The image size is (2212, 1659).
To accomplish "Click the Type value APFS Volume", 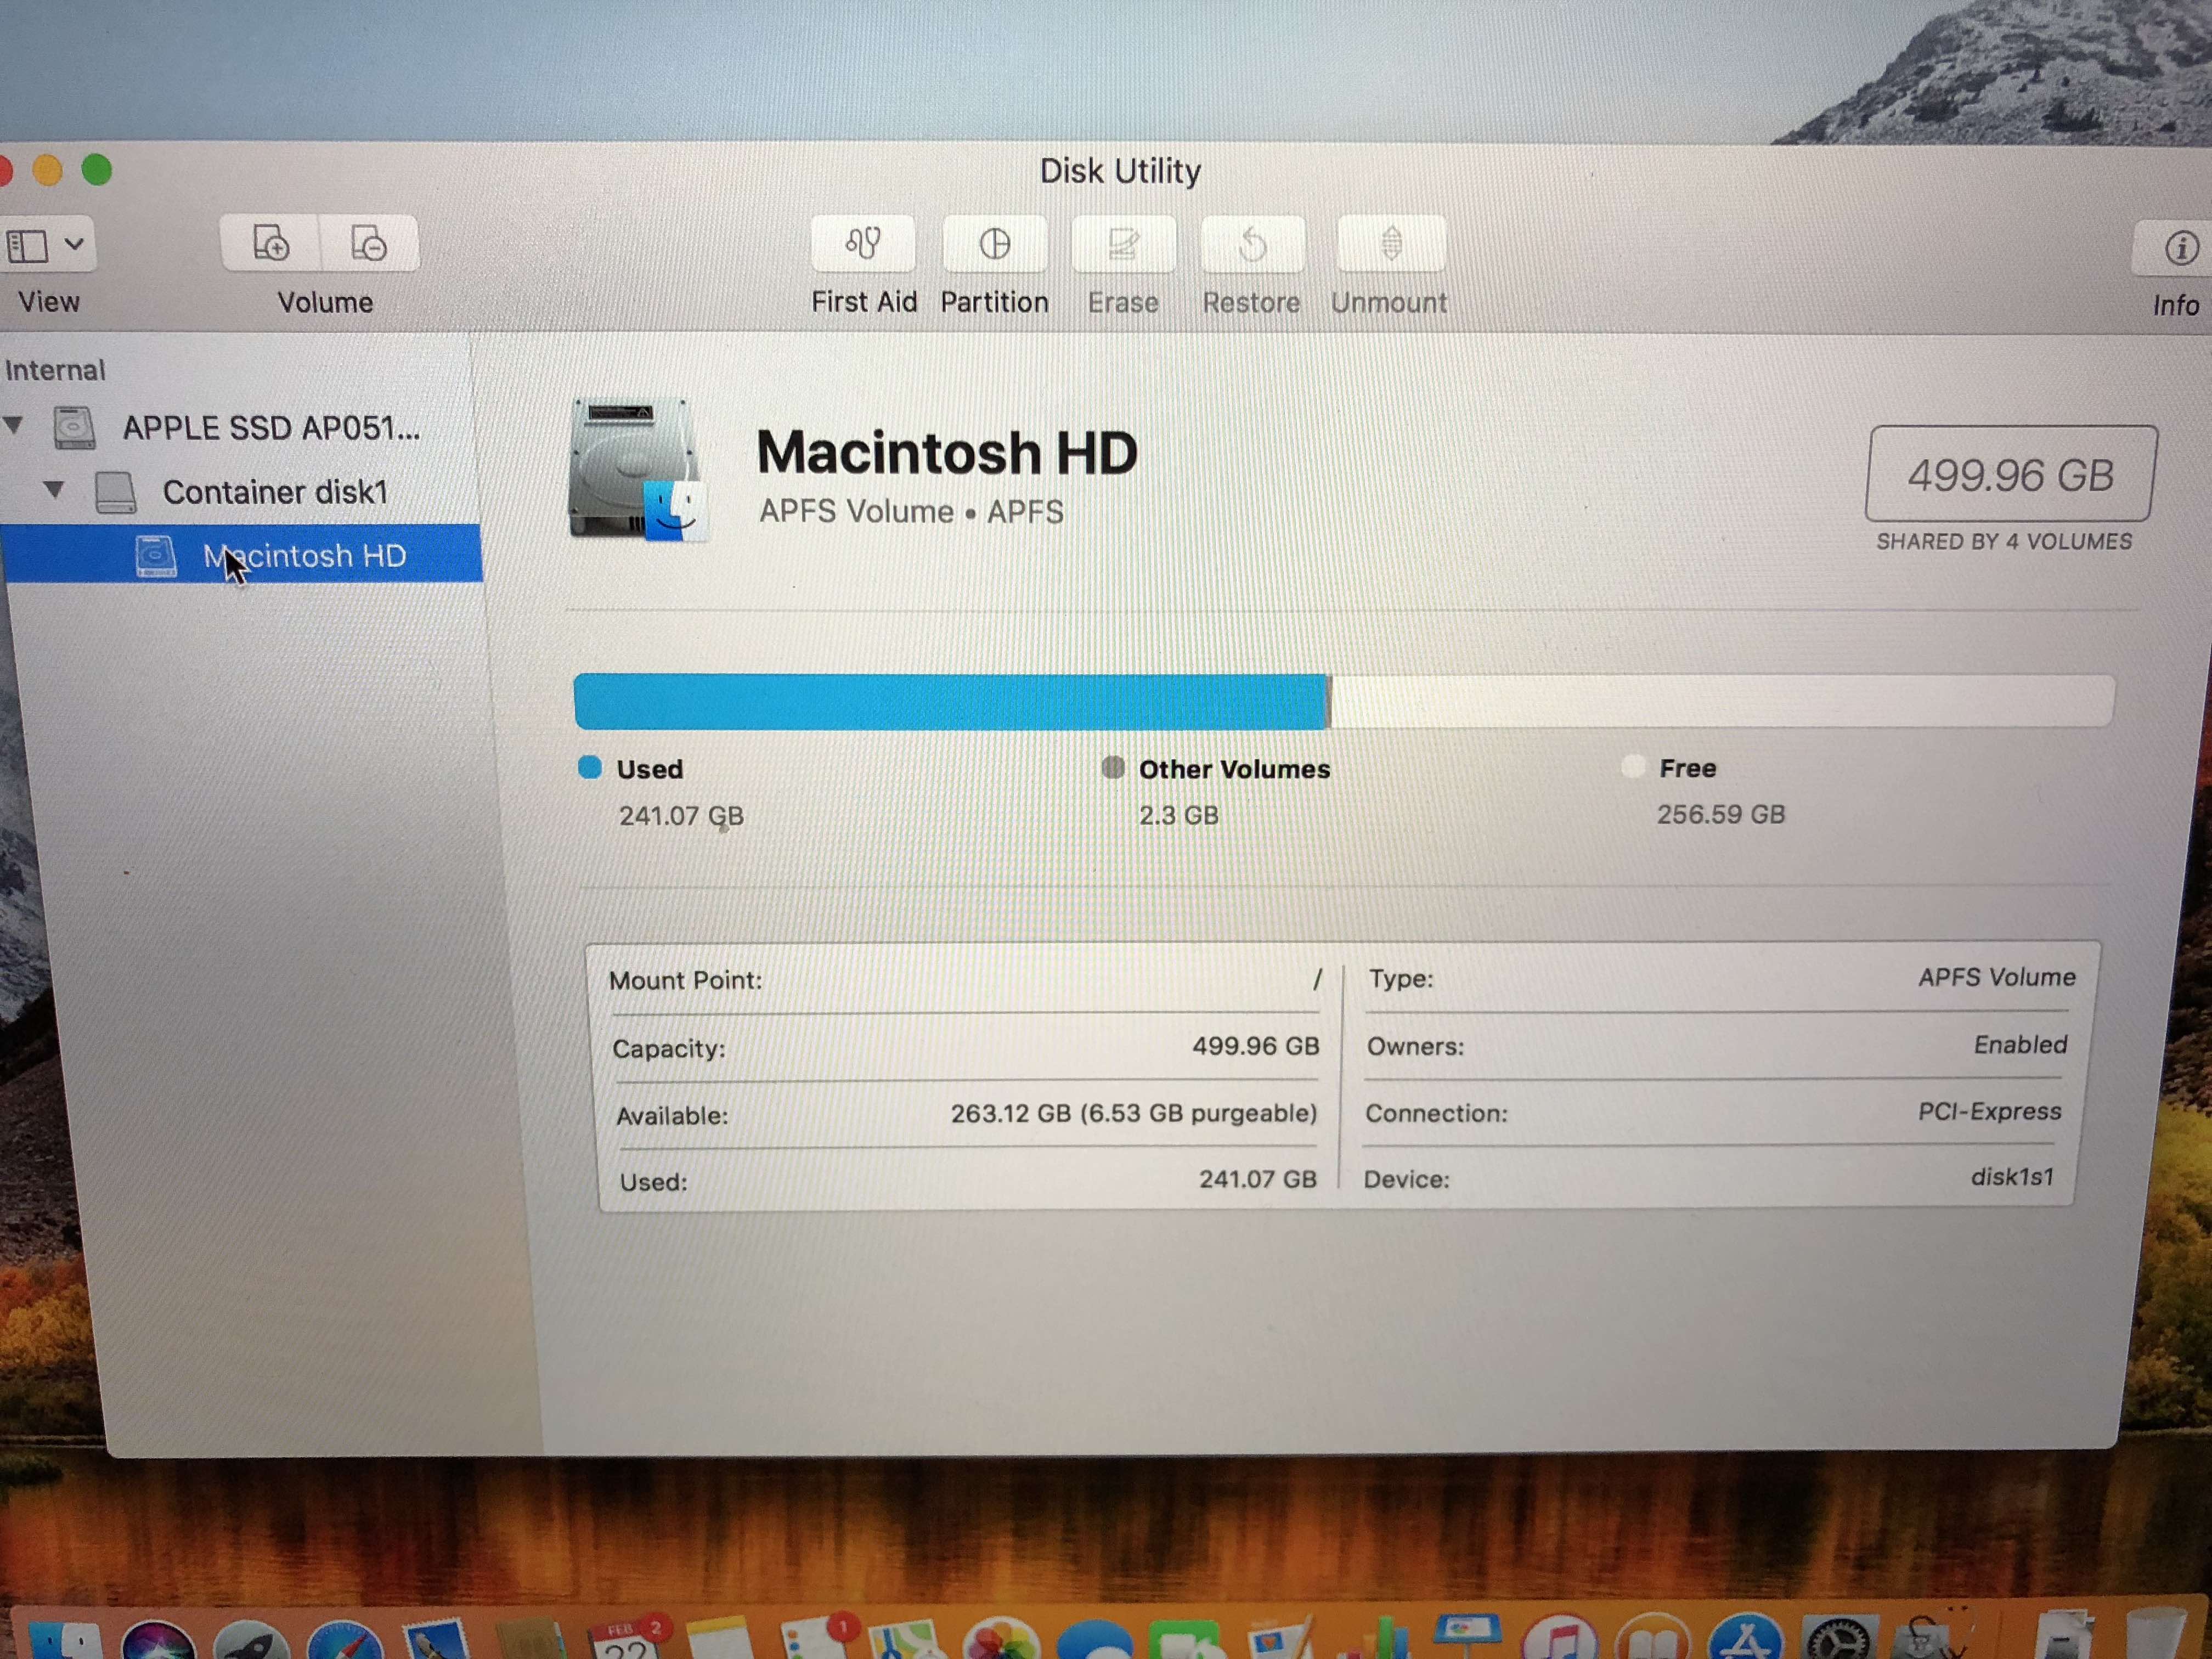I will (x=1996, y=977).
